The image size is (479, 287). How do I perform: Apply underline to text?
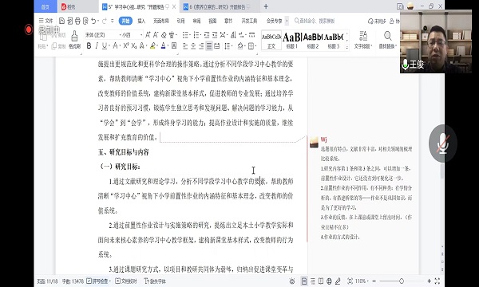(105, 45)
